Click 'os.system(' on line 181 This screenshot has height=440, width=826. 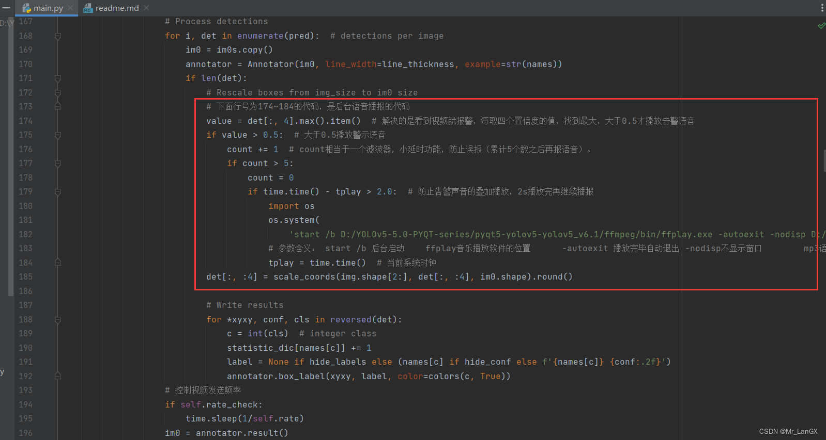point(294,220)
